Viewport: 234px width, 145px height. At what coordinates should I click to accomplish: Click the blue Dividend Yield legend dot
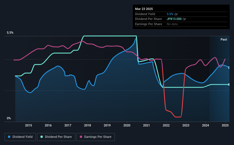pyautogui.click(x=9, y=137)
